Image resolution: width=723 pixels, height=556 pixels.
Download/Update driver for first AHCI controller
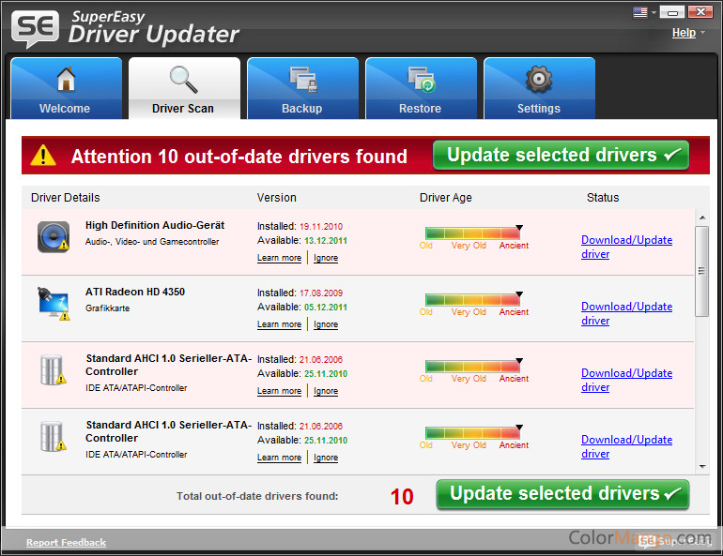pos(626,380)
